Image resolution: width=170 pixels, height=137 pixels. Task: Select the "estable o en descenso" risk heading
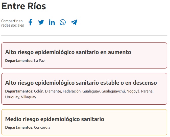tap(81, 83)
